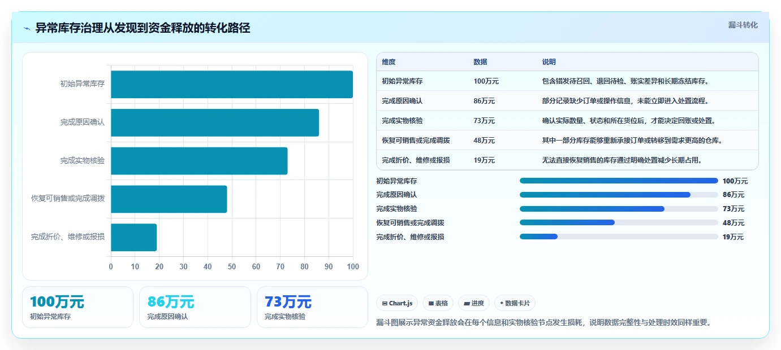Click the 完成实物核验 chart axis label
The width and height of the screenshot is (781, 350).
[83, 161]
